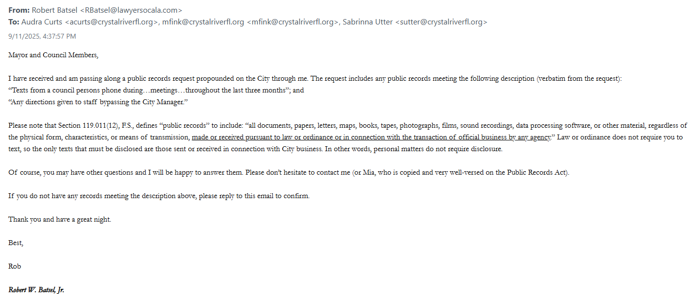Click the bold italic signature "Robert W. Batsel, Jr."

[36, 290]
